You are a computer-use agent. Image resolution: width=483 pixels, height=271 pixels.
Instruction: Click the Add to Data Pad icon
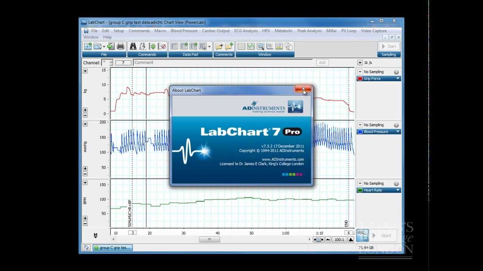coord(184,46)
